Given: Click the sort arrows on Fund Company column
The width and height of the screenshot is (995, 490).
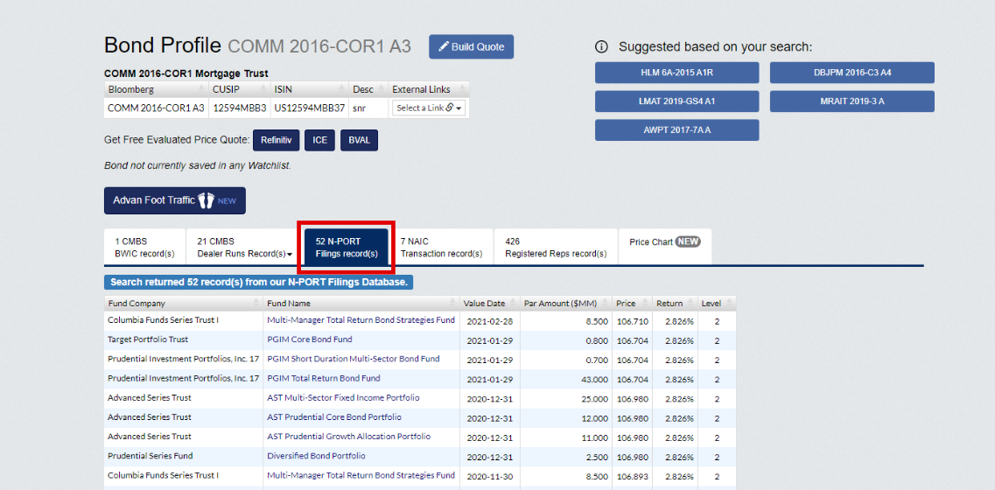Looking at the screenshot, I should click(x=257, y=304).
